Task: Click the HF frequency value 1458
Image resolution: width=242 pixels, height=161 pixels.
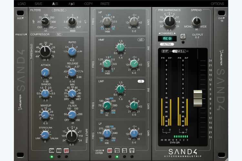Action: (x=107, y=32)
